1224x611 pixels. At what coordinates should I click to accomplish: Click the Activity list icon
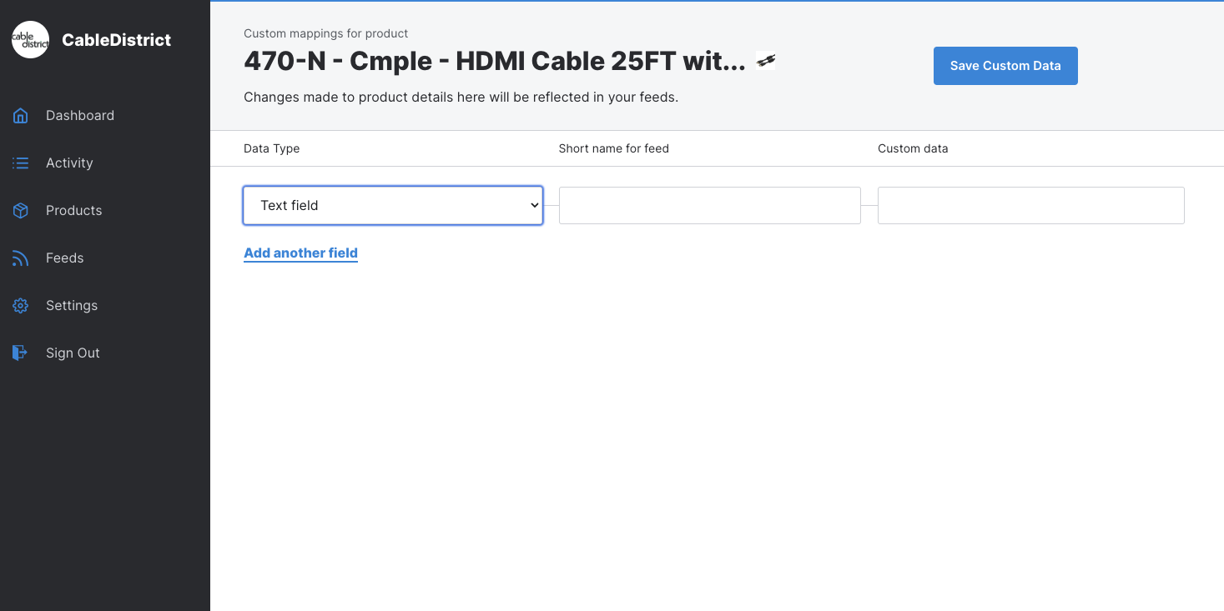point(21,163)
